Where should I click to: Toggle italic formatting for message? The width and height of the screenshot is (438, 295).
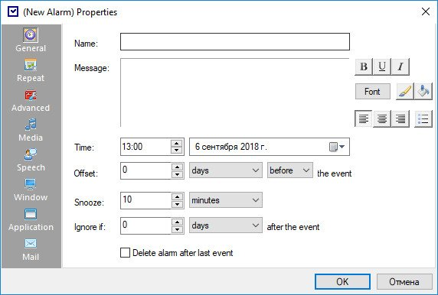coord(400,66)
